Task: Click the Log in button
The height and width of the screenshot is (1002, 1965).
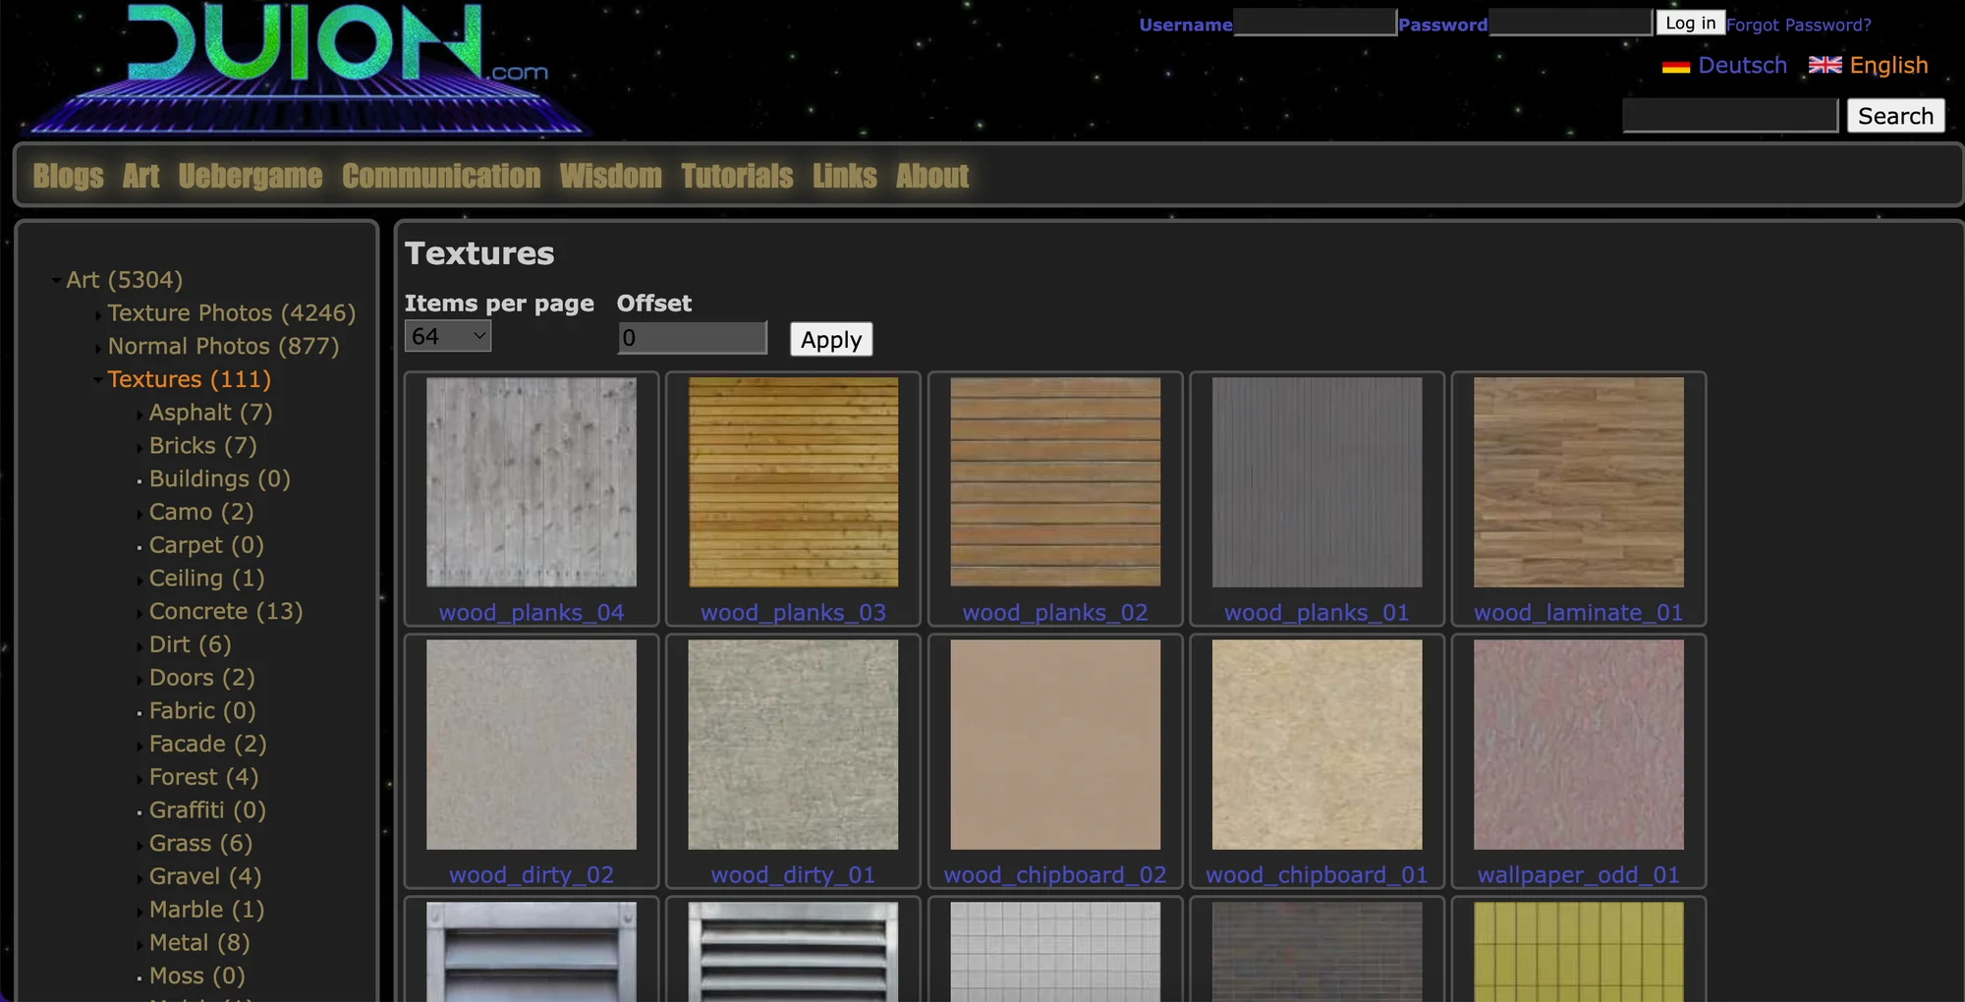Action: (1690, 23)
